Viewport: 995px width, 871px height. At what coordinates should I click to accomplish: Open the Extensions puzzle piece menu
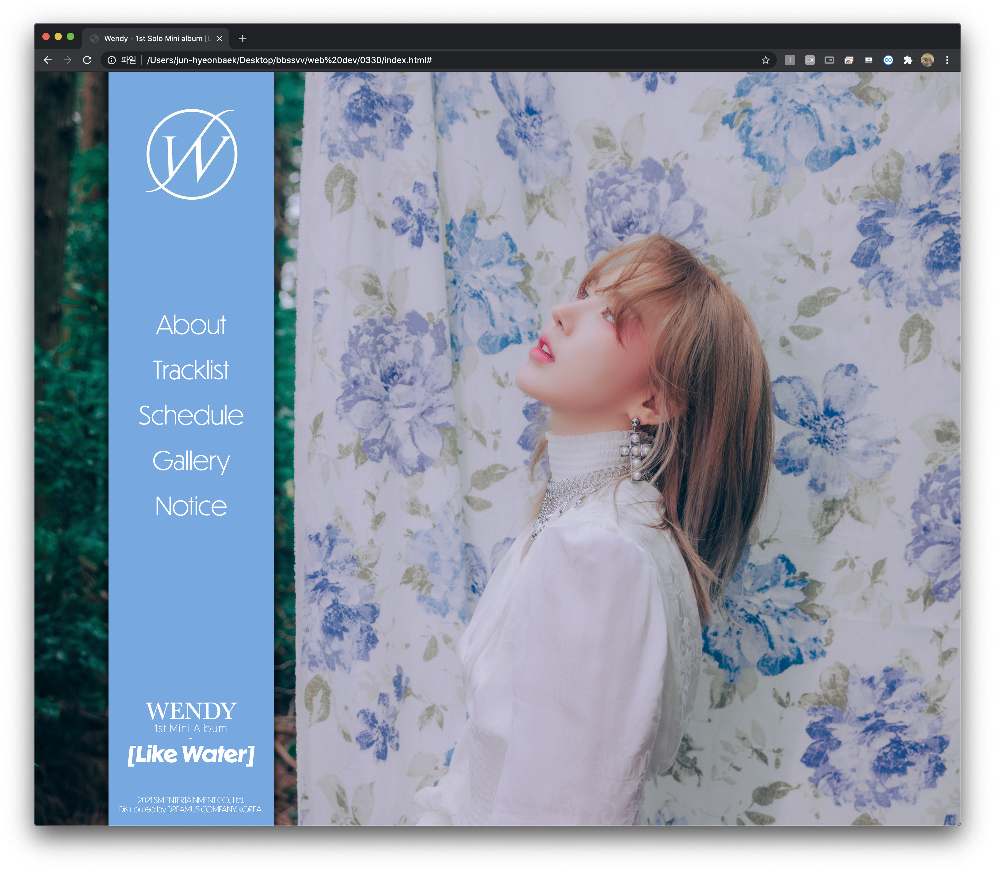(907, 60)
